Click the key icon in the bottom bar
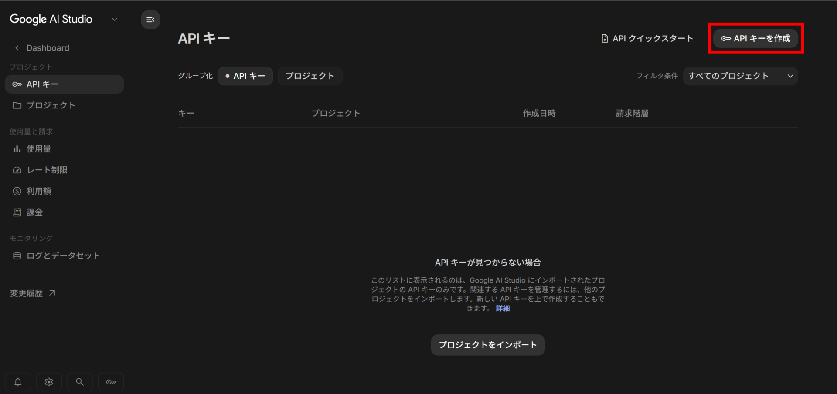 coord(111,382)
